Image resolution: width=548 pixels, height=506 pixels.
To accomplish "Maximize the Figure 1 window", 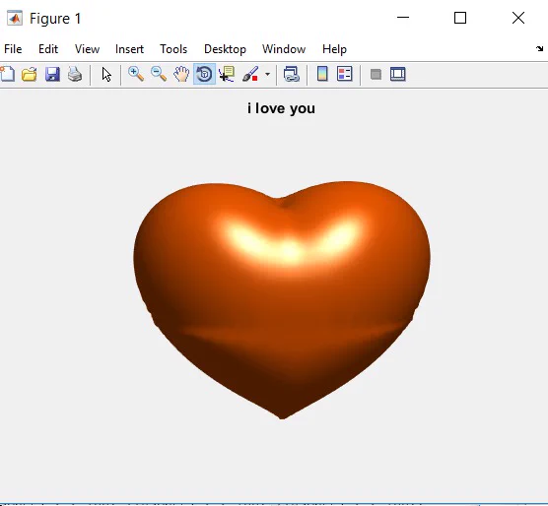I will pyautogui.click(x=460, y=18).
